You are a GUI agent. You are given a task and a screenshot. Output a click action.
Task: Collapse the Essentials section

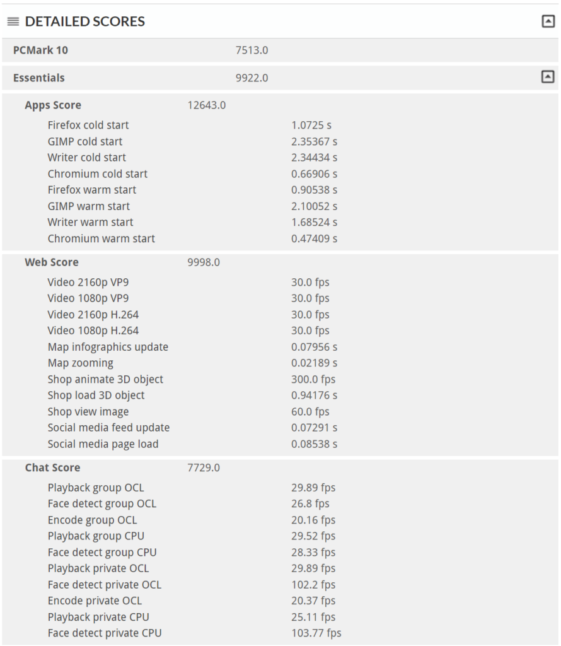pyautogui.click(x=547, y=77)
